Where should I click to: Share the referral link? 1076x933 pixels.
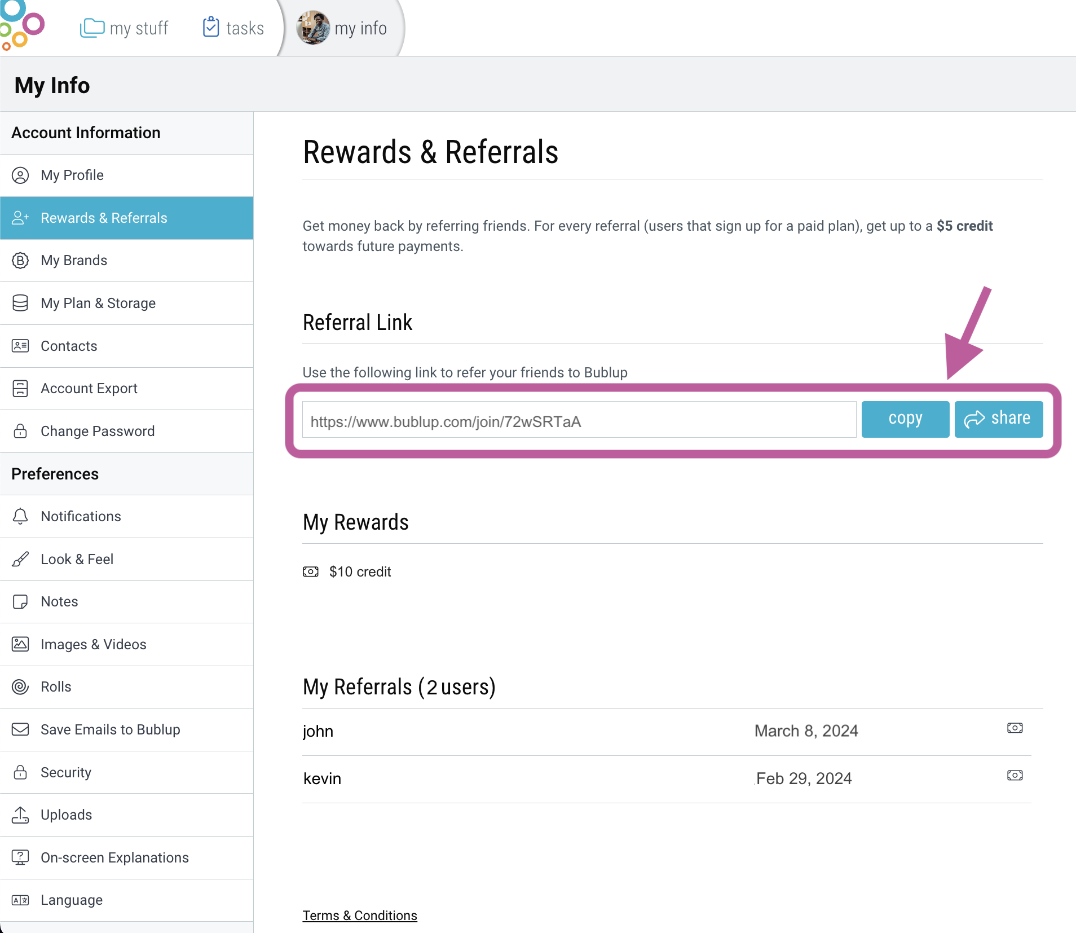click(999, 419)
